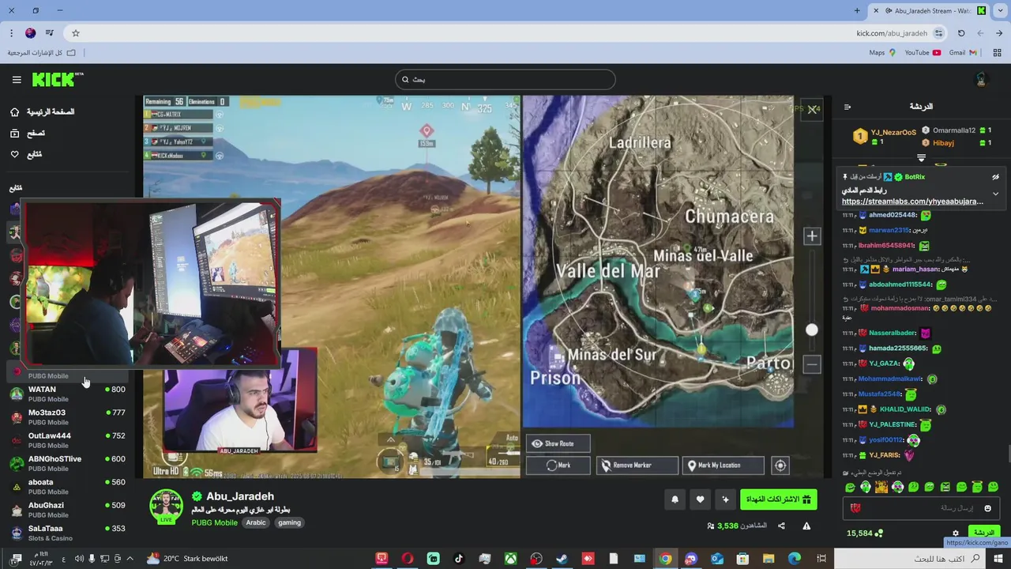Open Abu_Jaradeh channel avatar
This screenshot has width=1011, height=569.
click(167, 506)
